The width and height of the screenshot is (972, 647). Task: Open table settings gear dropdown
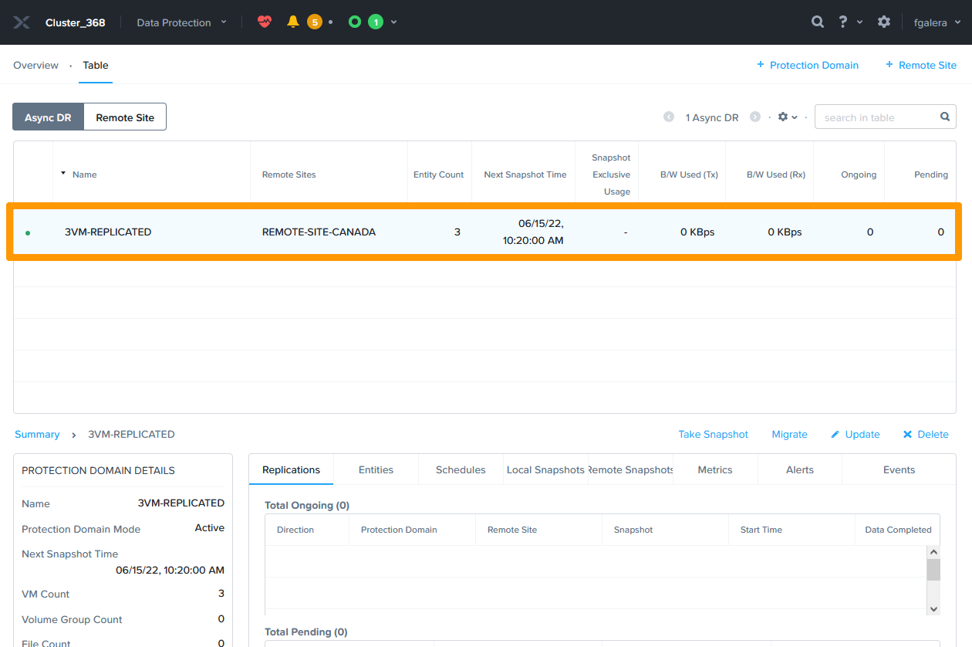tap(787, 117)
